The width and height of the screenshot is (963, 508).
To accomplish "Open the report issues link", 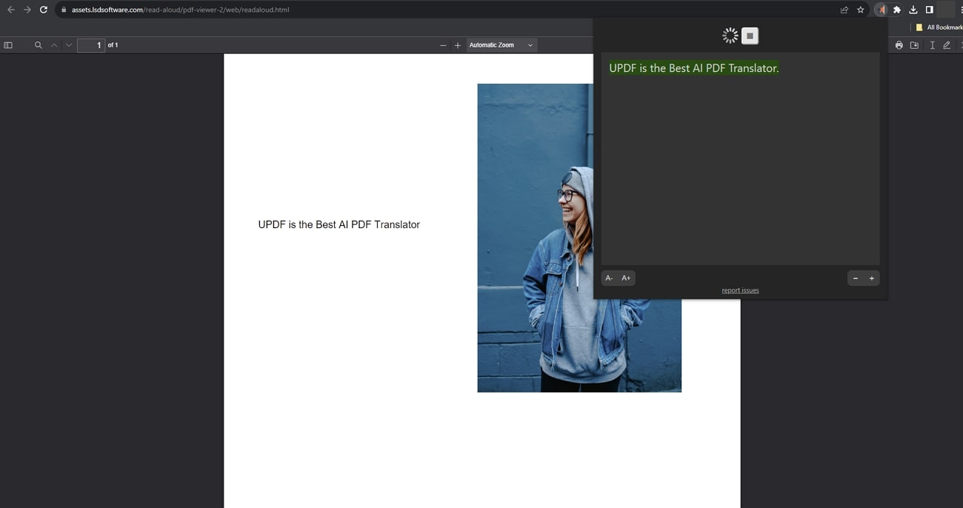I will (740, 290).
